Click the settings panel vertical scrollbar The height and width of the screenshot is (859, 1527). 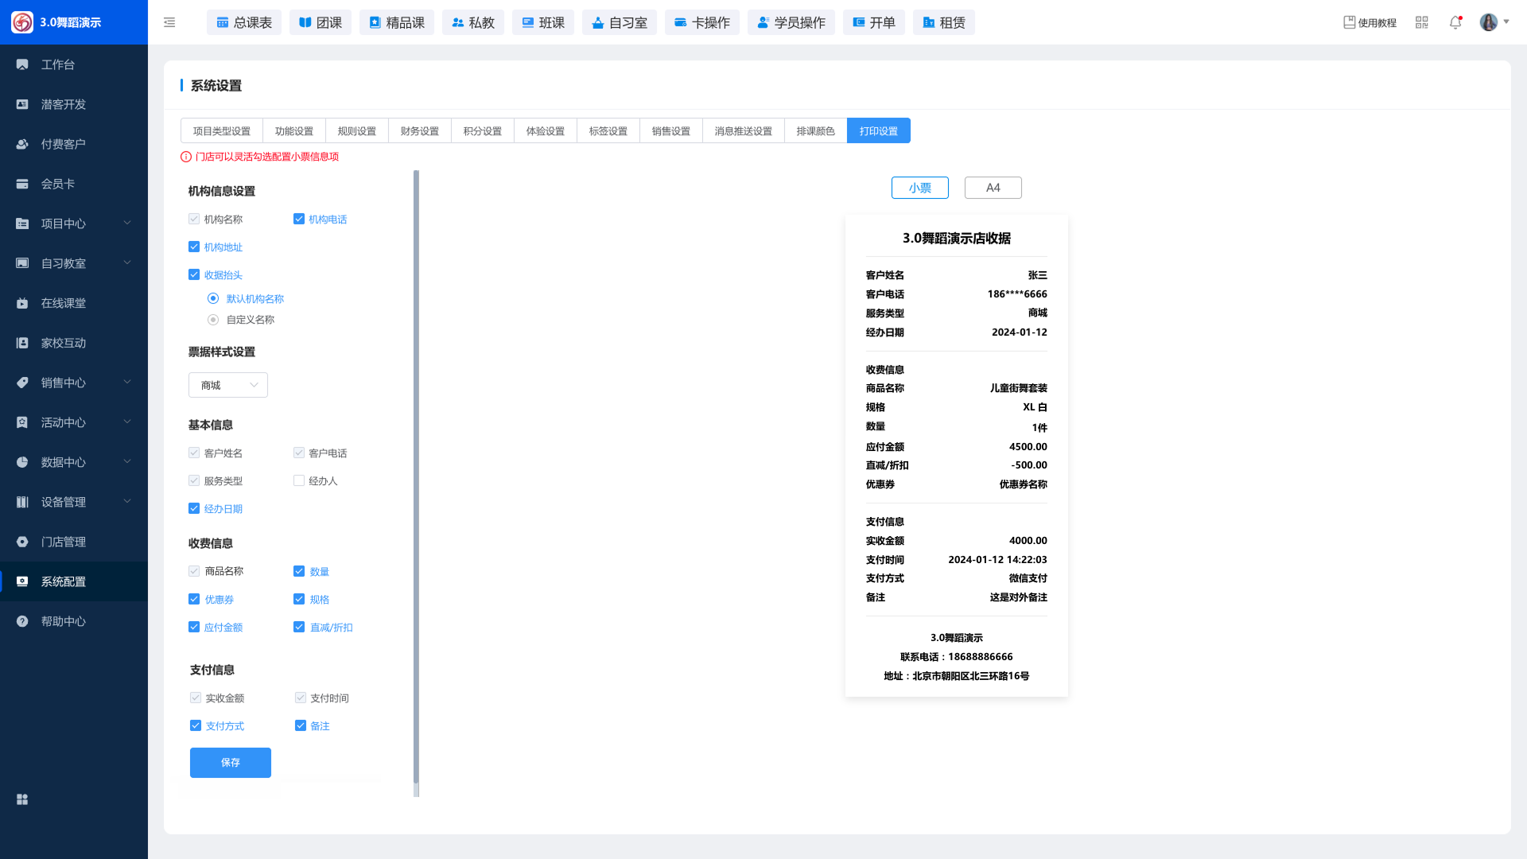tap(416, 477)
